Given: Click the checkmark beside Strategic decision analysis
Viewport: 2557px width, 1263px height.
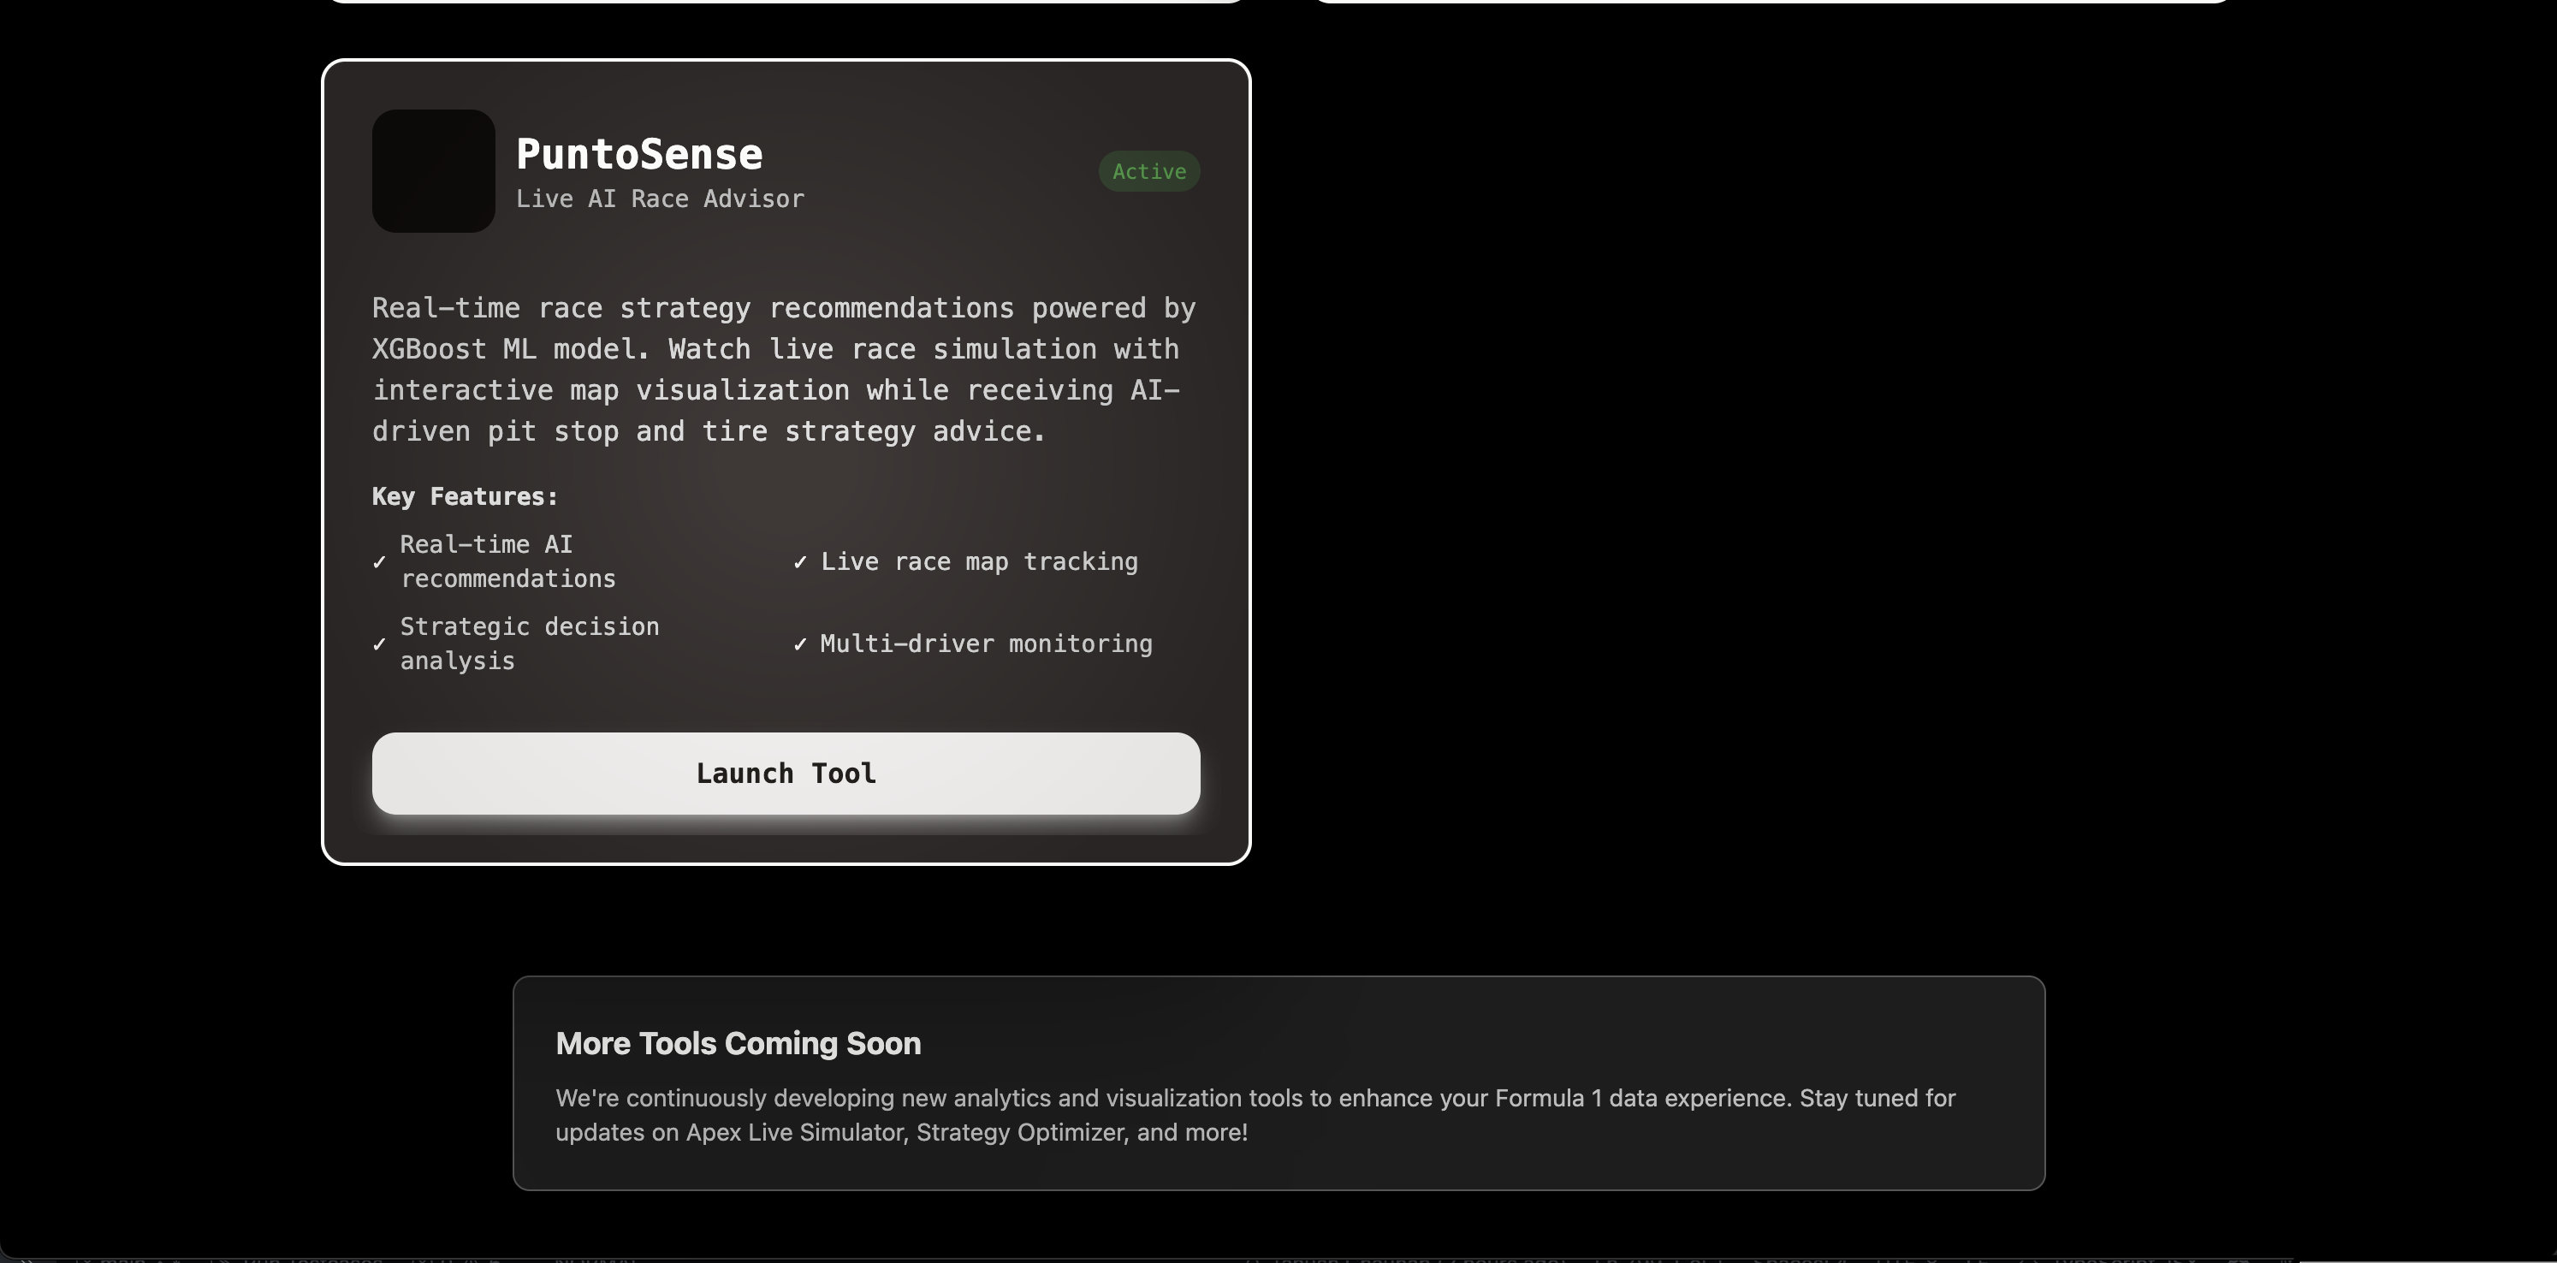Looking at the screenshot, I should click(379, 644).
